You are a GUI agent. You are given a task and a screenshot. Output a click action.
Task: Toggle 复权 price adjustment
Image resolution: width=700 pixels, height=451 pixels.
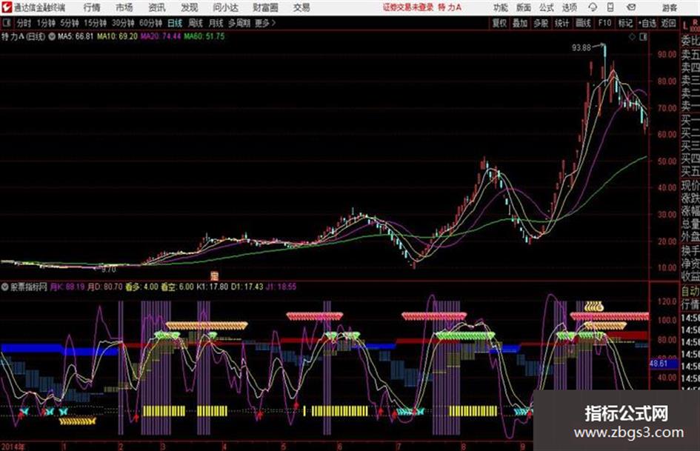pyautogui.click(x=499, y=23)
